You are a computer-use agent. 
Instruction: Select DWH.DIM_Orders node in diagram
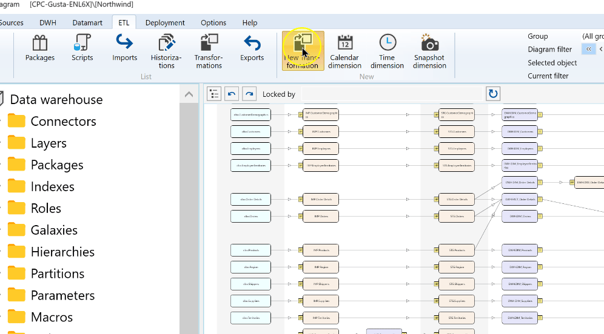point(520,216)
